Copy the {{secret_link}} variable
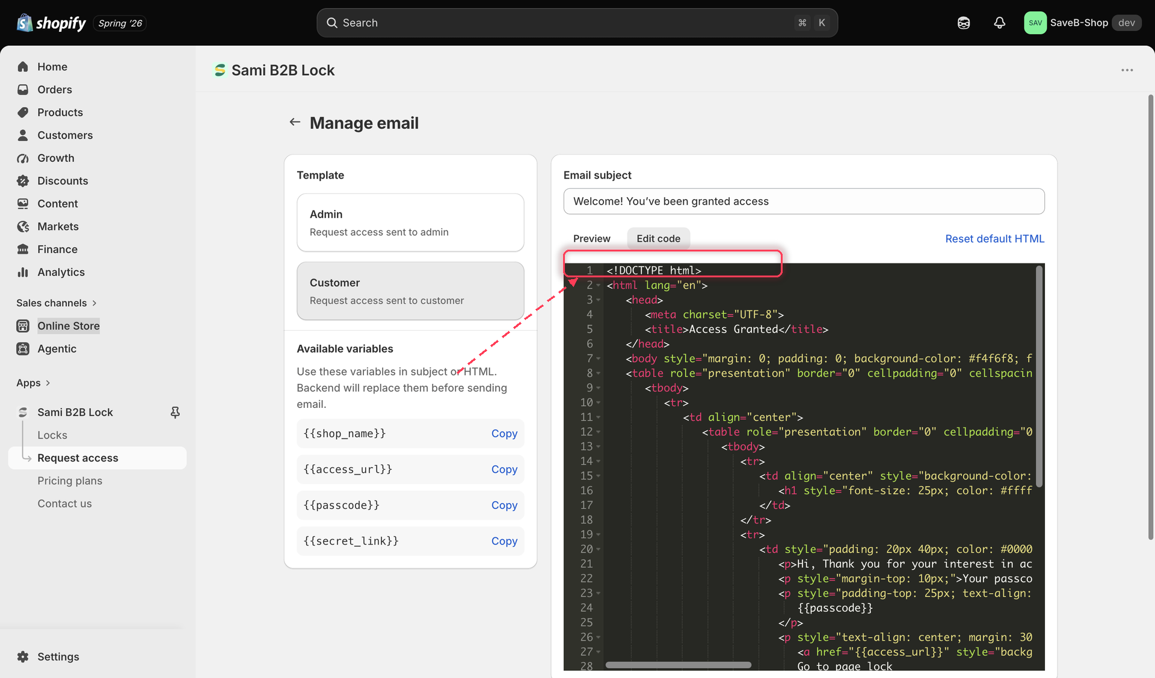 (504, 541)
